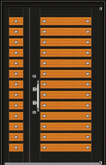The height and width of the screenshot is (165, 106).
Task: Click left rivet on the bottommost wide slat
Action: (44, 147)
